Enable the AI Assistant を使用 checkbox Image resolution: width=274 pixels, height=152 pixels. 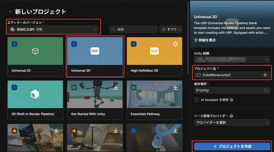coord(196,100)
